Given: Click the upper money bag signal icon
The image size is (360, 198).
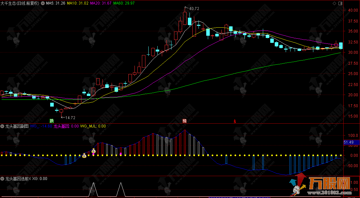Looking at the screenshot, I should (93, 151).
